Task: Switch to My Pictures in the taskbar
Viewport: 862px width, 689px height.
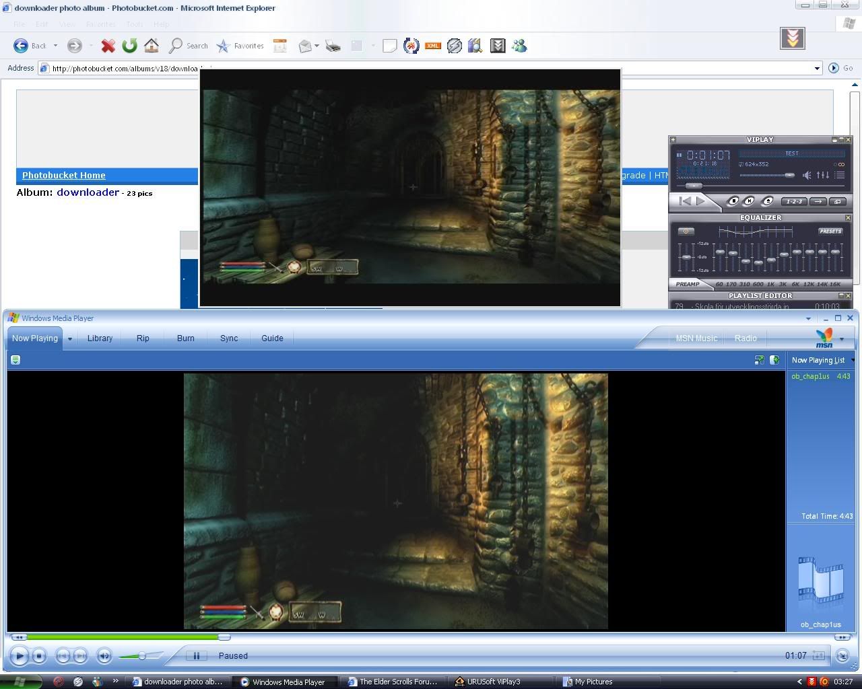Action: (x=593, y=682)
